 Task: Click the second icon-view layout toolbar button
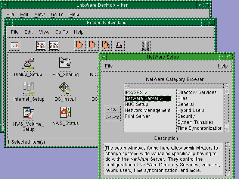pos(54,45)
